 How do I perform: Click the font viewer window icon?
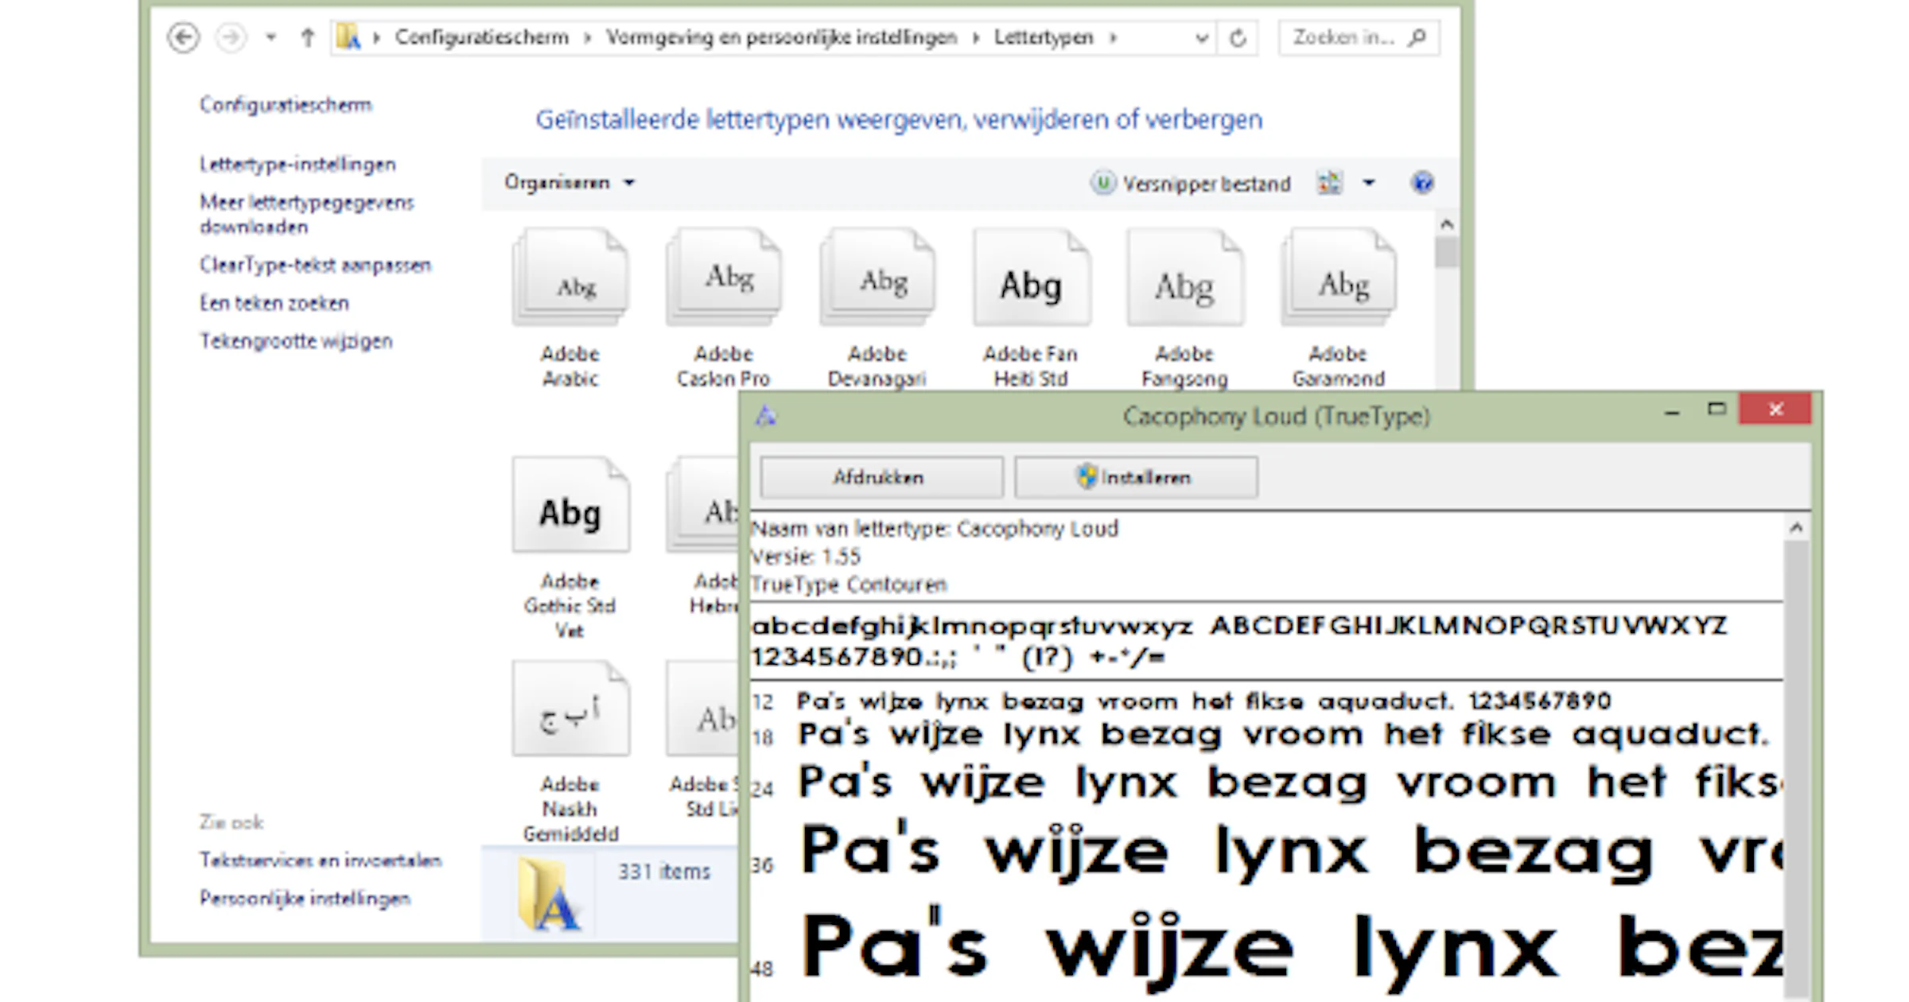[766, 416]
